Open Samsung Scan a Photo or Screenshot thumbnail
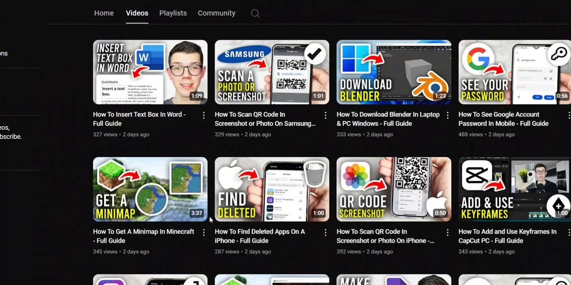The width and height of the screenshot is (571, 285). pos(272,72)
